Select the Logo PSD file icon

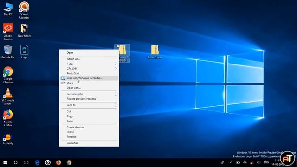coord(24,52)
